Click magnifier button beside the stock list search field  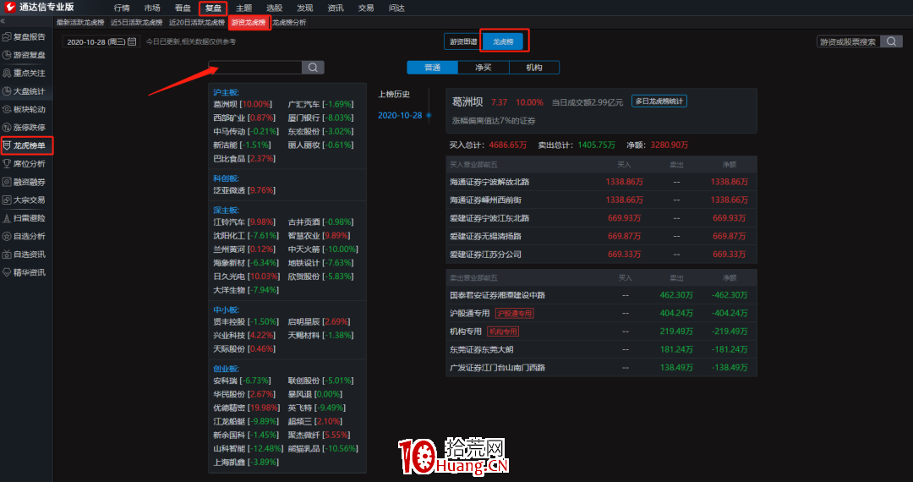(313, 68)
